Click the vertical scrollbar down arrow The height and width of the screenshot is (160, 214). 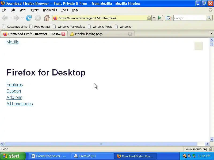(212, 139)
